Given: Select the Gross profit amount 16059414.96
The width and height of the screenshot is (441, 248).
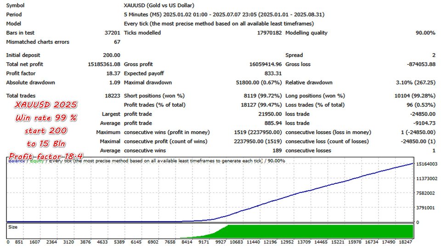Looking at the screenshot, I should 259,64.
